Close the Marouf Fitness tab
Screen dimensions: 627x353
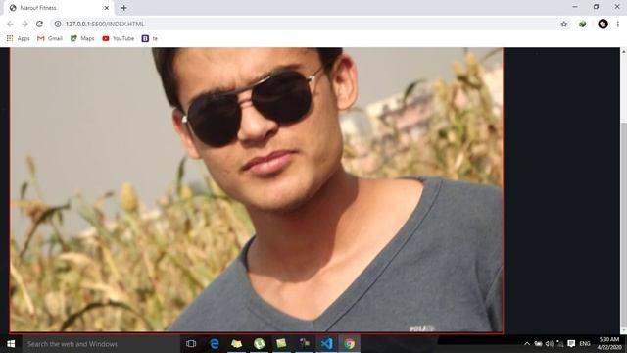(107, 8)
